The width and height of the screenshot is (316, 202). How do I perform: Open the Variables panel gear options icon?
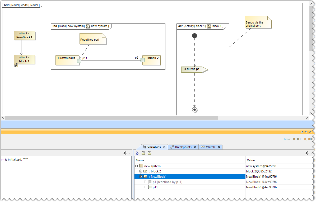[x=307, y=153]
